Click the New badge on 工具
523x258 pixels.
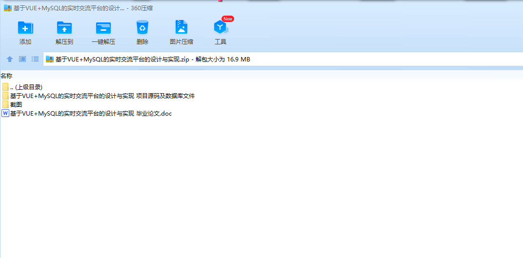point(228,19)
